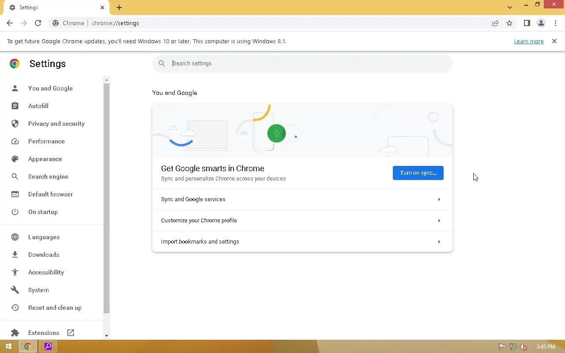This screenshot has width=565, height=353.
Task: Click the Performance gauge icon
Action: [15, 141]
